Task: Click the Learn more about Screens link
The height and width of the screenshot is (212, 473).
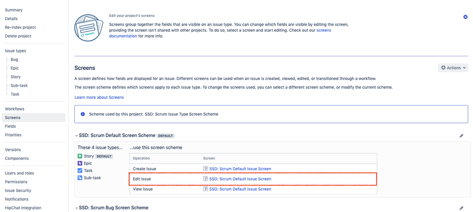Action: coord(99,97)
